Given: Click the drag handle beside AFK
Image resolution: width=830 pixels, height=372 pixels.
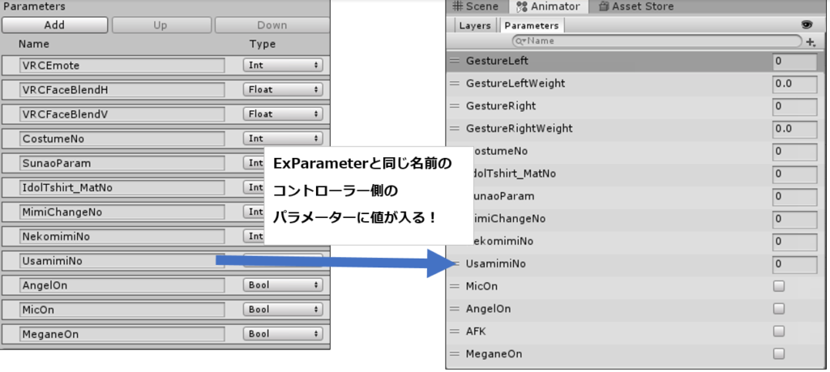Looking at the screenshot, I should (455, 331).
